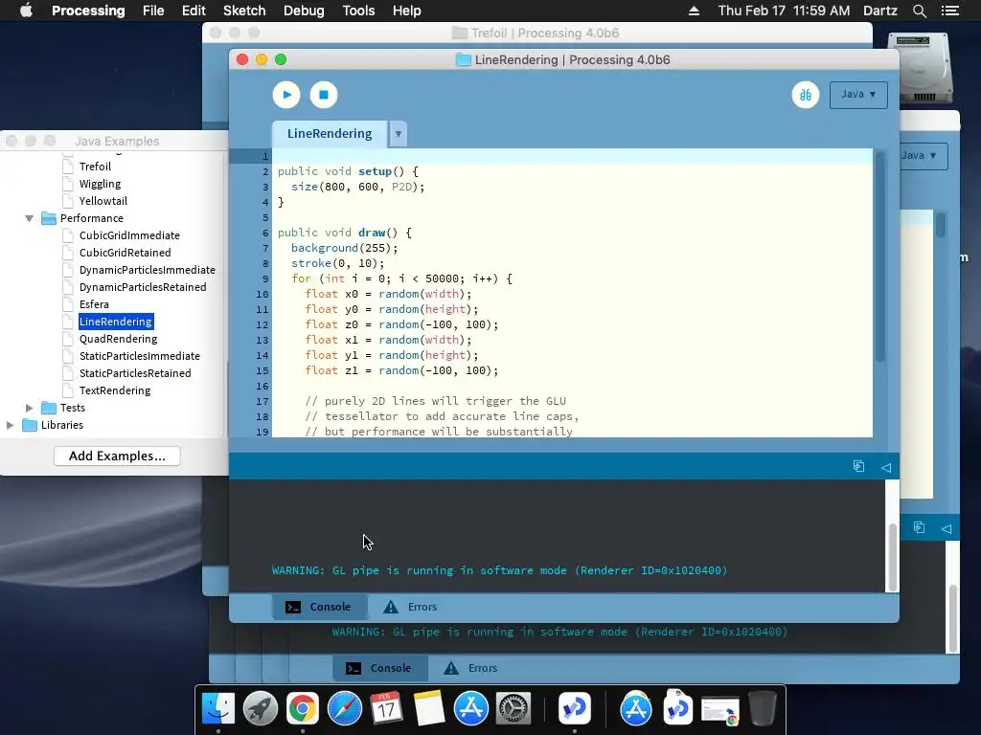Open the Java mode dropdown in LineRendering window

click(858, 95)
